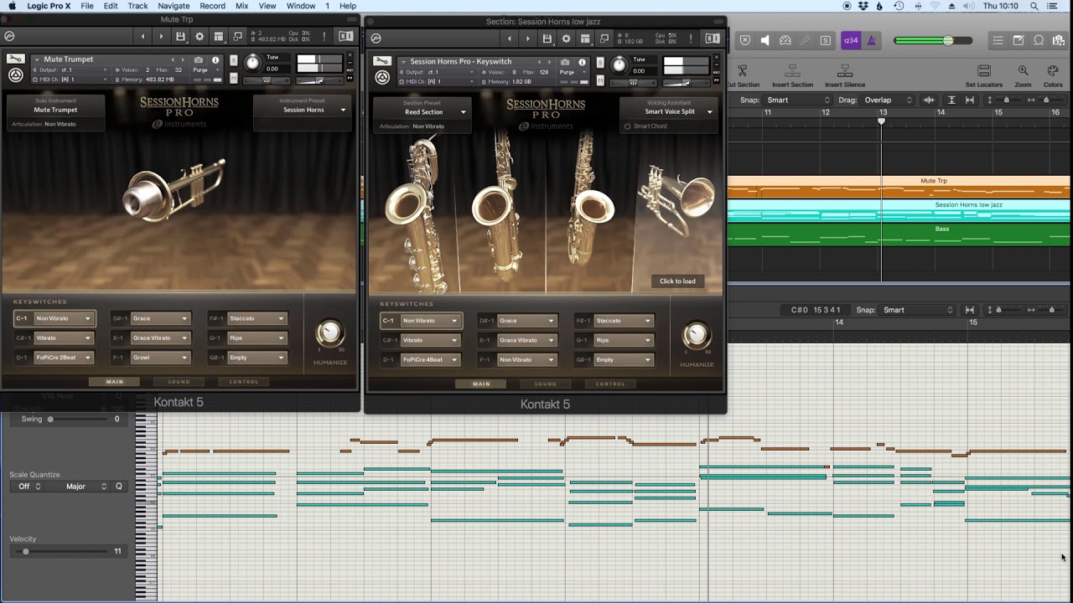Click the Session Horns low jazz region
This screenshot has height=603, width=1073.
899,210
